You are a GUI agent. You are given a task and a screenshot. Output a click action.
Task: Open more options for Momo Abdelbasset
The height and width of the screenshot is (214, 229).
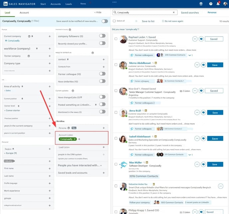[x=197, y=65]
